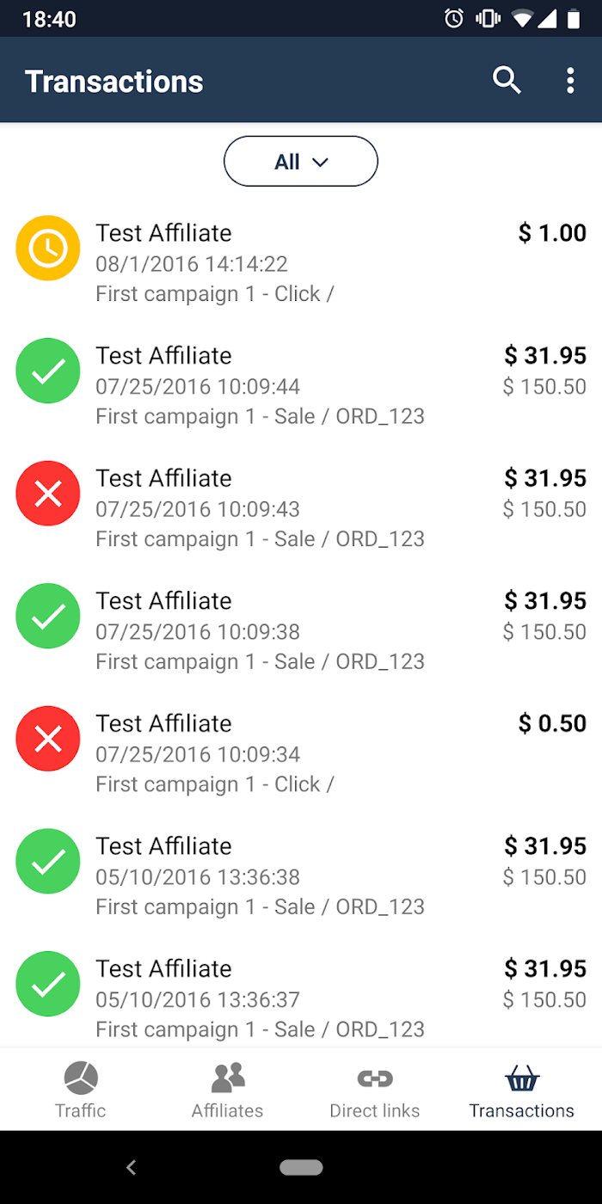602x1204 pixels.
Task: Tap red declined icon for $0.50 click
Action: pyautogui.click(x=48, y=738)
